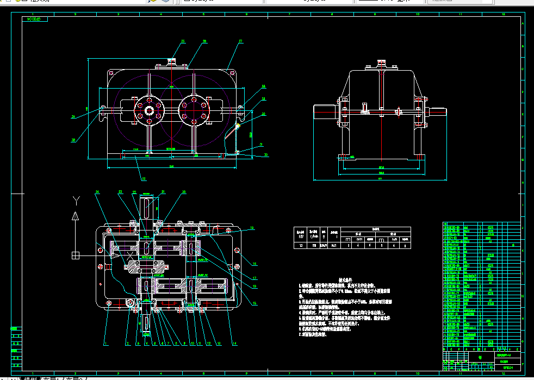Viewport: 534px width, 380px height.
Task: Click the UCS Y-axis arrow icon
Action: pos(76,216)
